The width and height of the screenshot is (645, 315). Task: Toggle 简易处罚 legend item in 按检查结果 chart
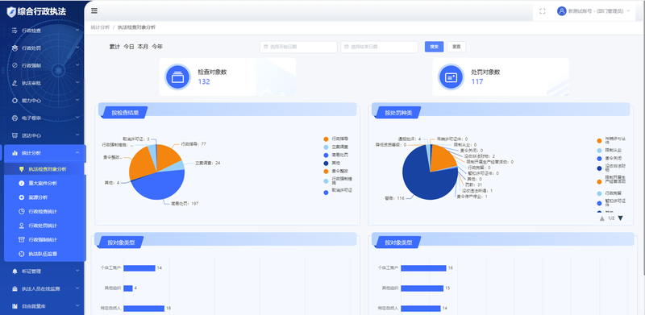click(x=335, y=155)
